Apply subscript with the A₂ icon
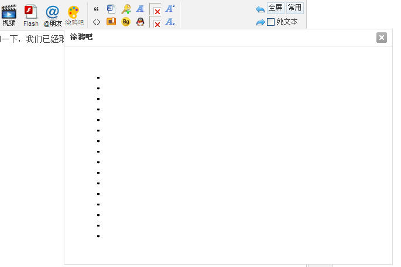 170,22
